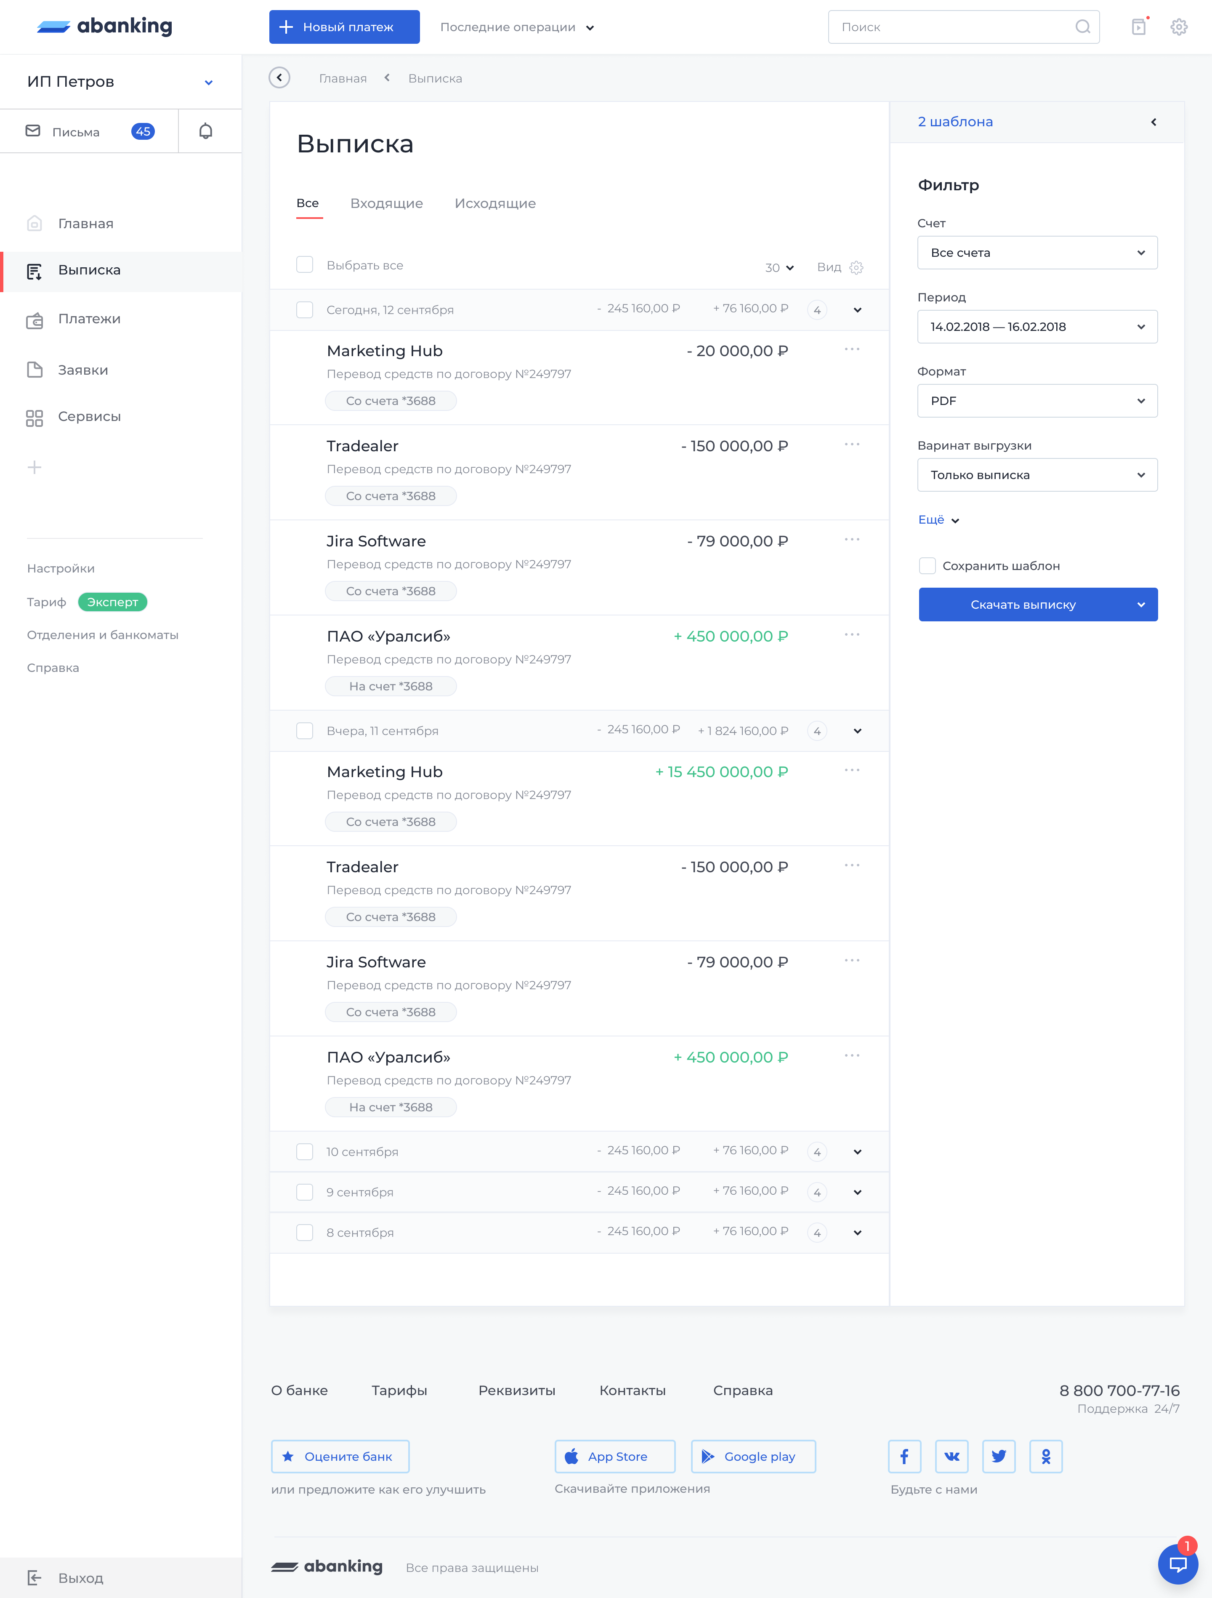Click the Новый платеж button
The image size is (1212, 1598).
tap(345, 27)
